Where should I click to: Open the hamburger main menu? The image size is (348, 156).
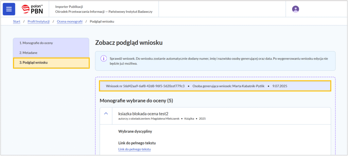[9, 9]
